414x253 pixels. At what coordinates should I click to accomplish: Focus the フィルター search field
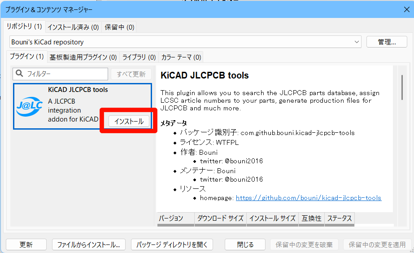(60, 74)
